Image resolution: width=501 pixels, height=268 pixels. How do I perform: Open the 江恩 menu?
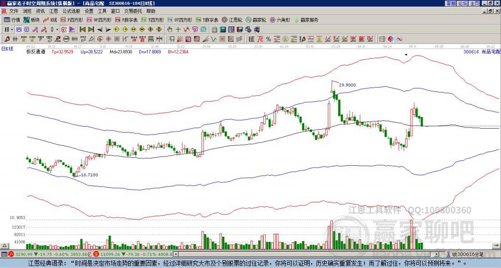coord(54,11)
